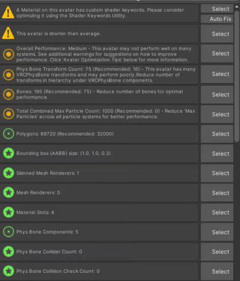Click the green circle icon beside Polygons: 68720
Image resolution: width=240 pixels, height=281 pixels.
pos(9,134)
